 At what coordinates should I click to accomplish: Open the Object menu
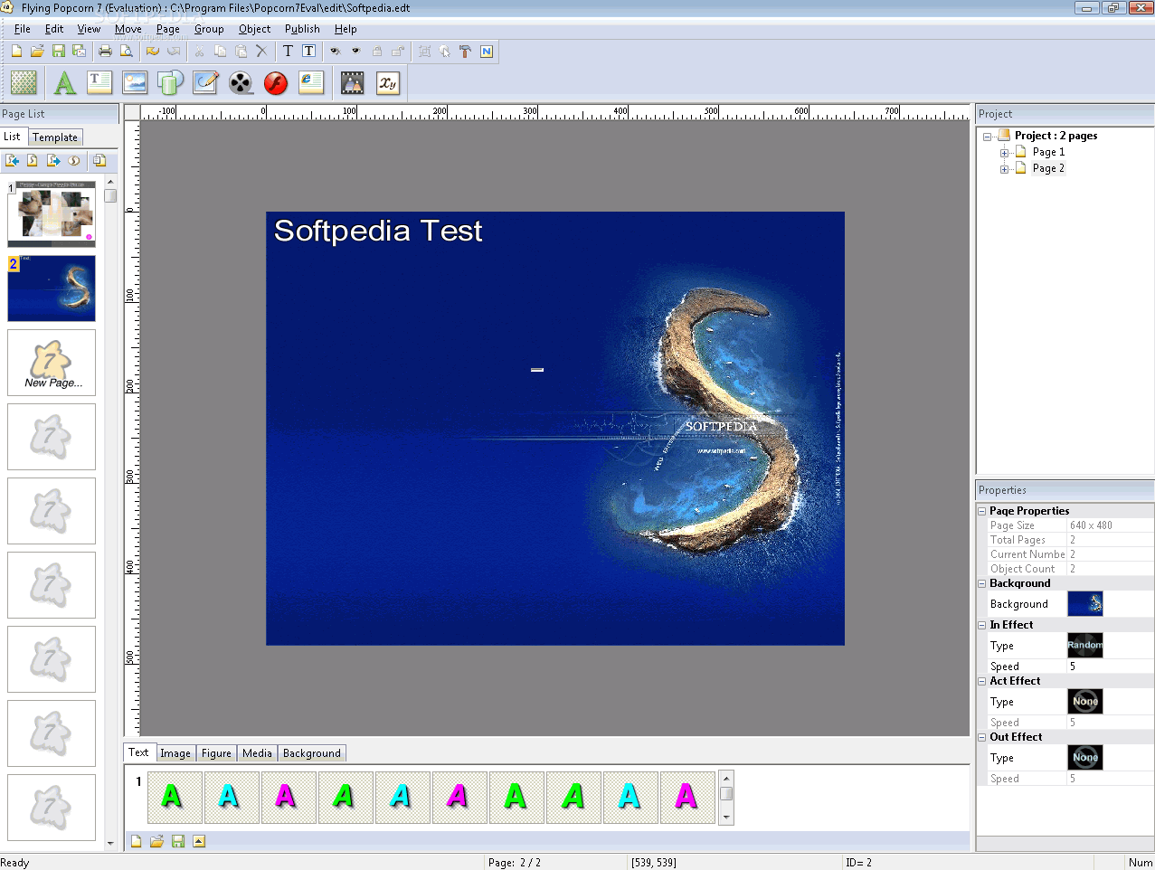(254, 29)
